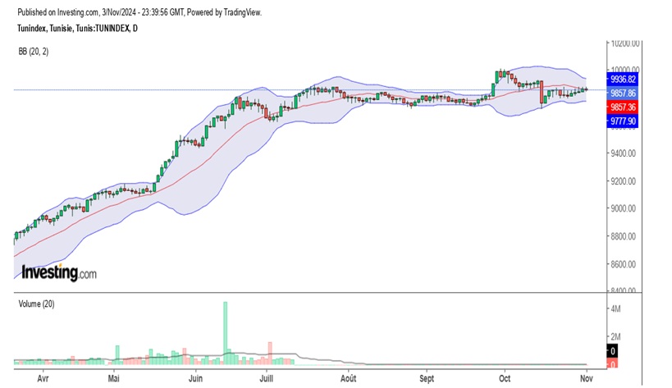Image resolution: width=672 pixels, height=388 pixels.
Task: Click the Oct label on time axis
Action: click(x=505, y=379)
